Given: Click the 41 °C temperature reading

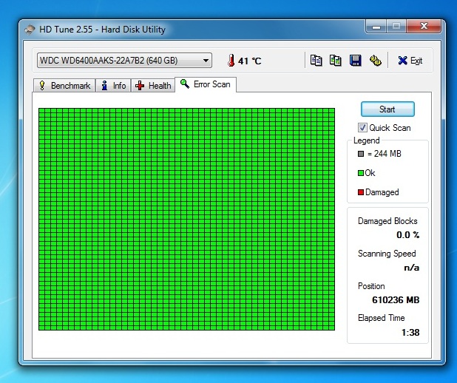Looking at the screenshot, I should coord(249,61).
